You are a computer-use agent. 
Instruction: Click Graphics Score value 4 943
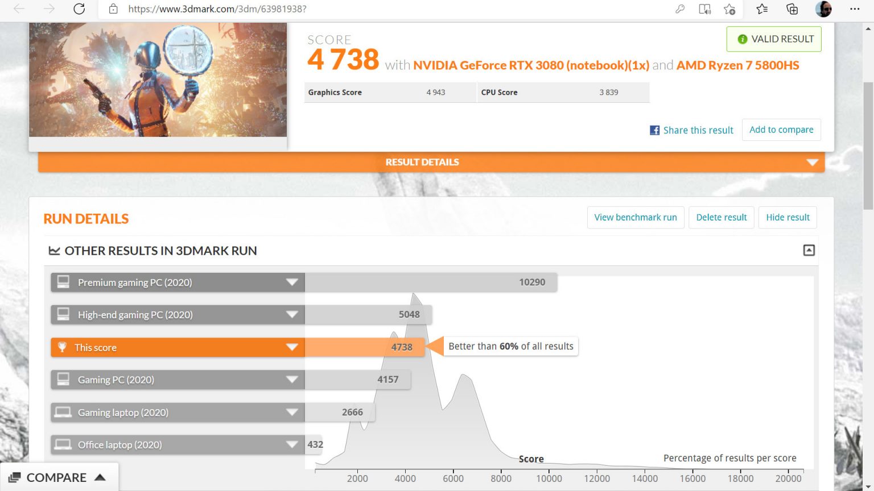click(436, 93)
